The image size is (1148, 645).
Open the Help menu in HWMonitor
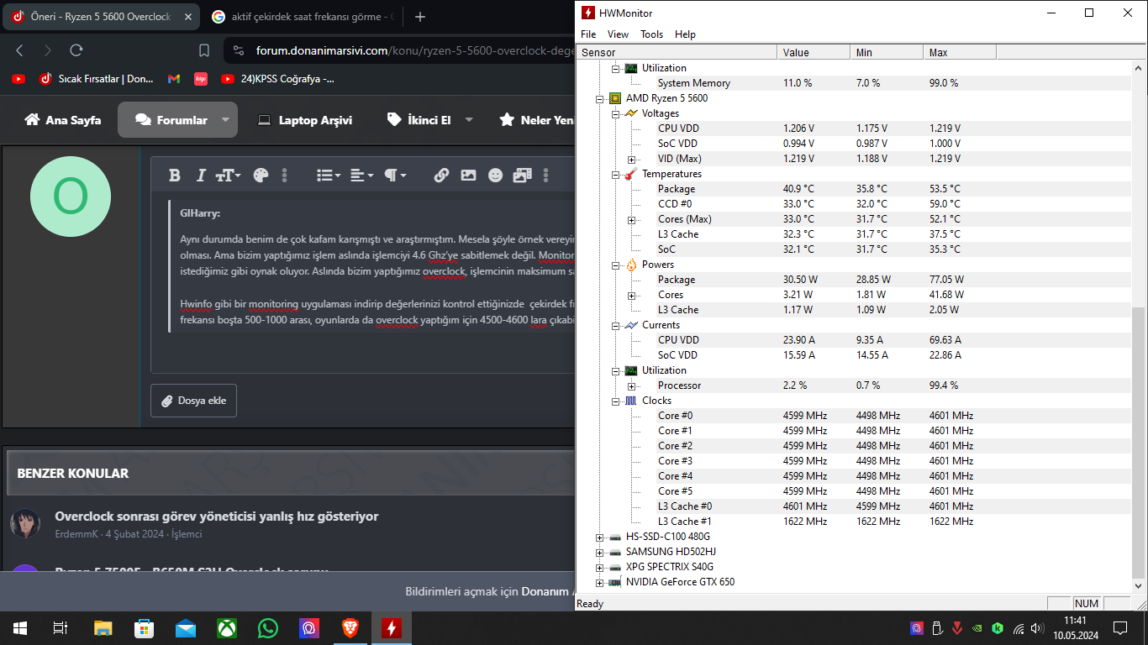(685, 34)
